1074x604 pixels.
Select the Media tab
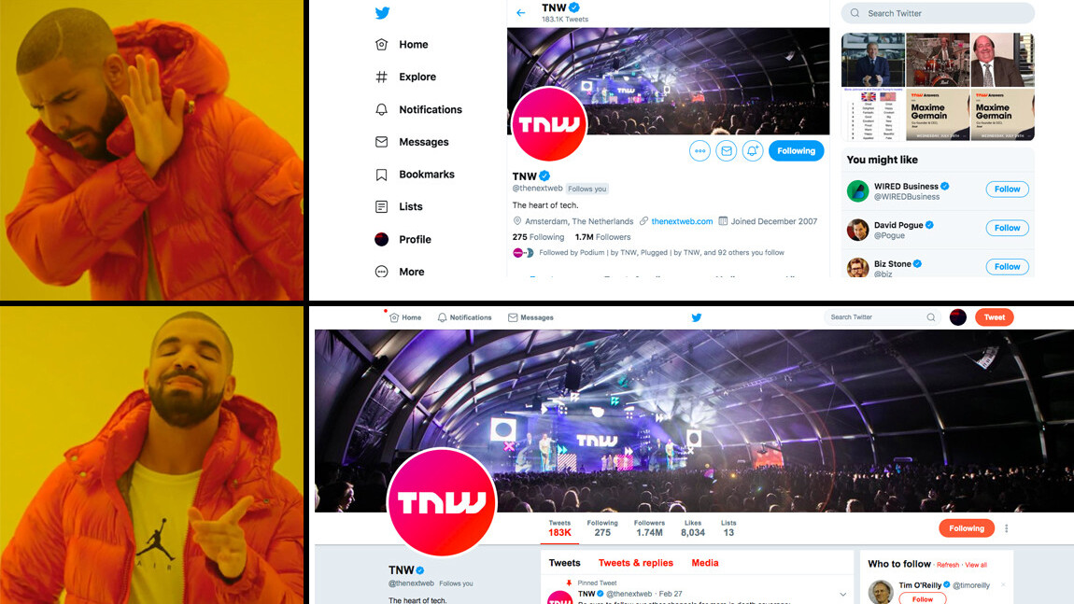705,563
